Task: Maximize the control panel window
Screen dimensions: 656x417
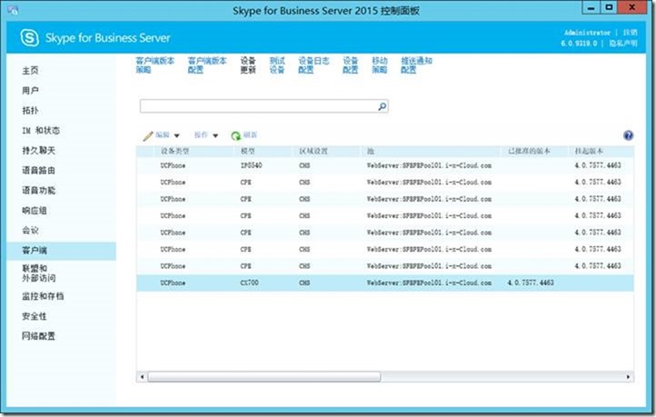Action: point(609,7)
